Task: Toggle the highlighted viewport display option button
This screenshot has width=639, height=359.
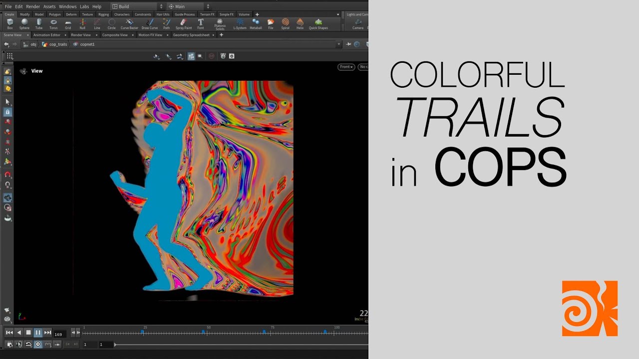Action: coord(191,56)
